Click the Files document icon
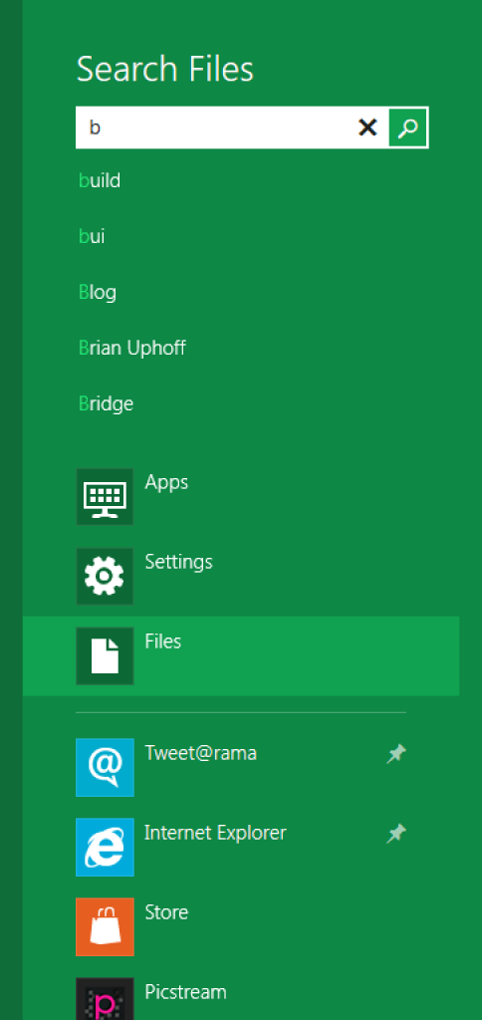The image size is (482, 1020). click(x=105, y=655)
